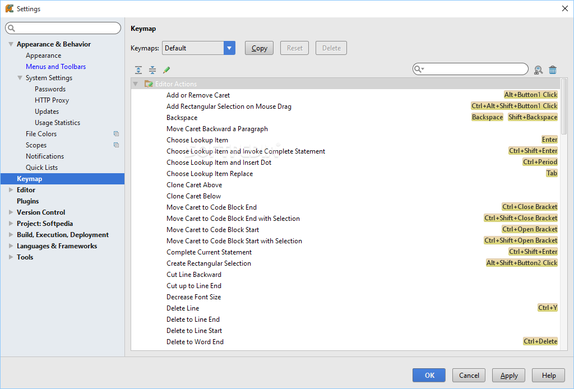Click the Ctrl+Period shortcut label
This screenshot has width=574, height=389.
(x=540, y=162)
